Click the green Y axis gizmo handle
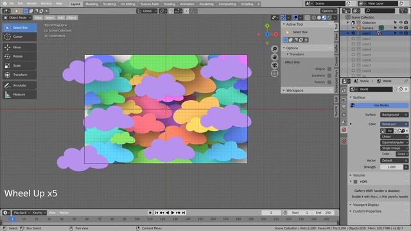The width and height of the screenshot is (411, 231). point(267,26)
